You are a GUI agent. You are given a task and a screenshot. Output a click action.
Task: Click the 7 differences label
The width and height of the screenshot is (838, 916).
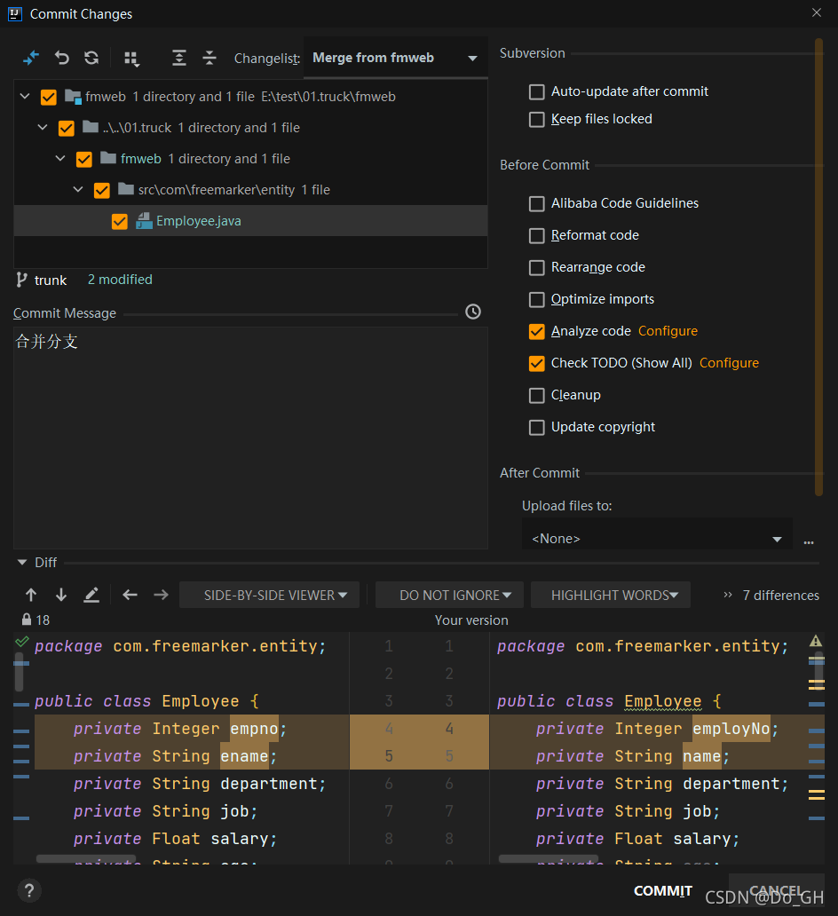780,596
